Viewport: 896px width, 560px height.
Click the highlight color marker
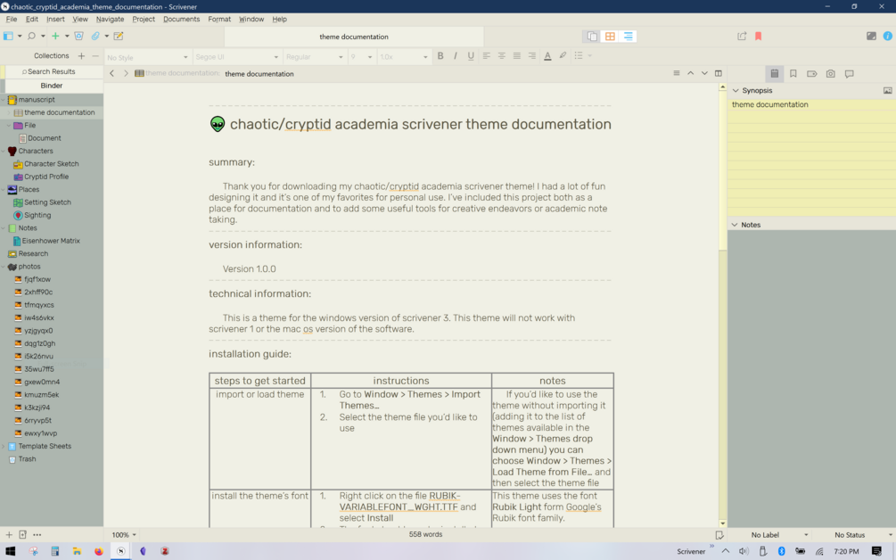click(x=563, y=56)
